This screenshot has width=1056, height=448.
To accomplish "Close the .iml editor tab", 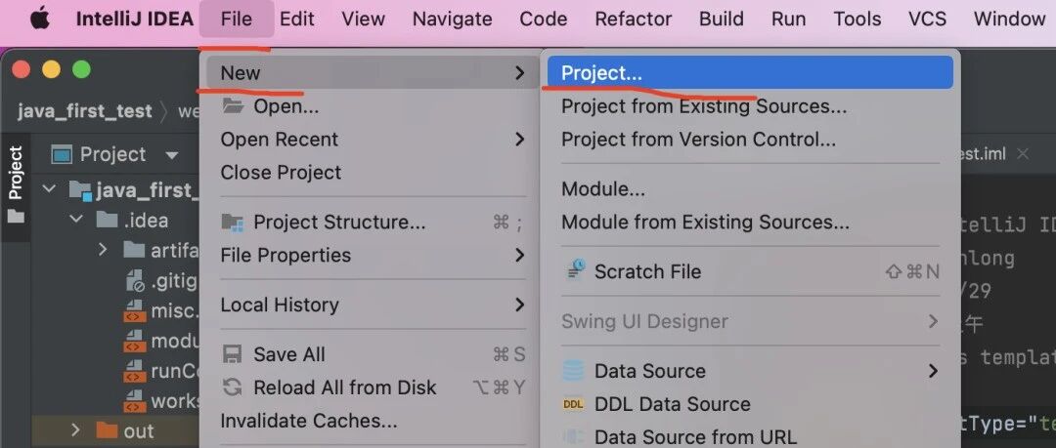I will pos(1023,154).
